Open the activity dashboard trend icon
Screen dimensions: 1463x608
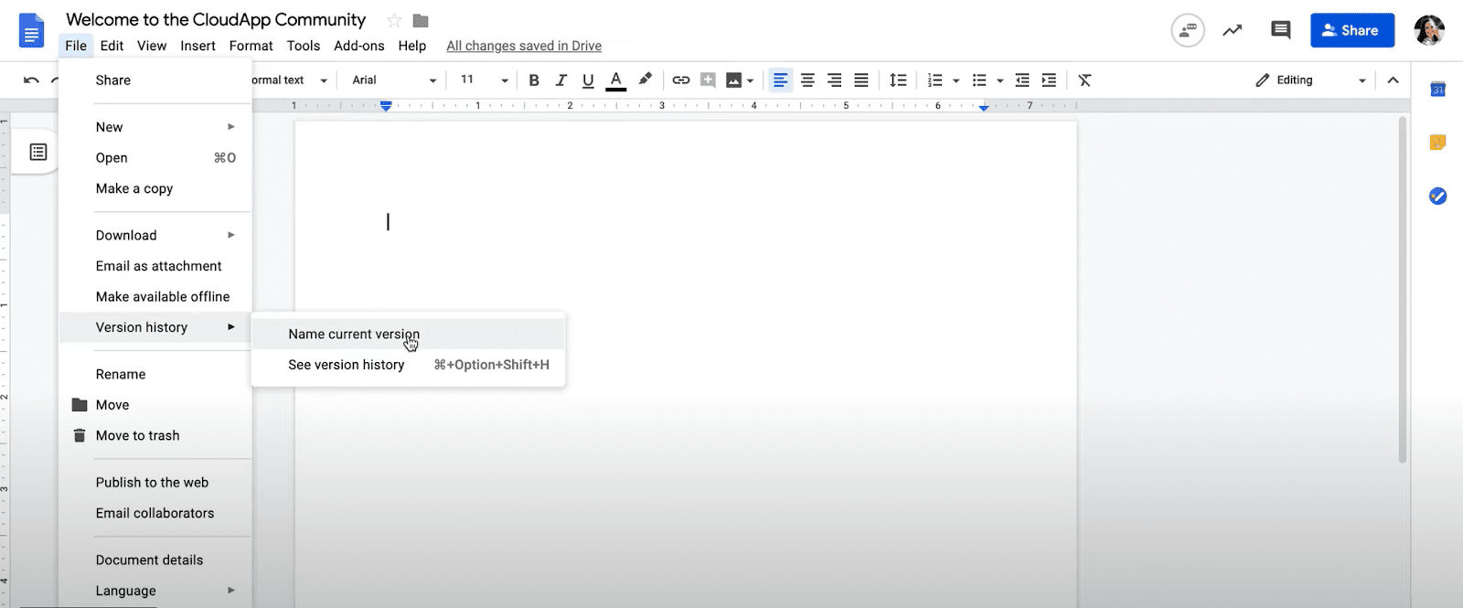coord(1233,30)
